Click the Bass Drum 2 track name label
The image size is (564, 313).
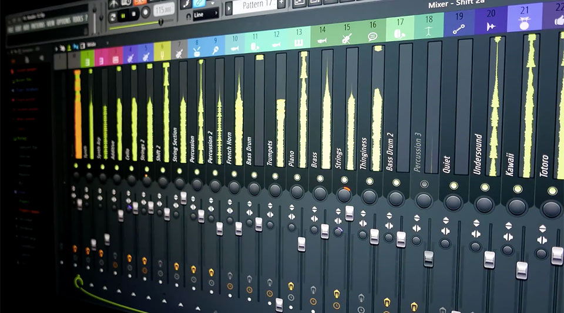coord(390,152)
